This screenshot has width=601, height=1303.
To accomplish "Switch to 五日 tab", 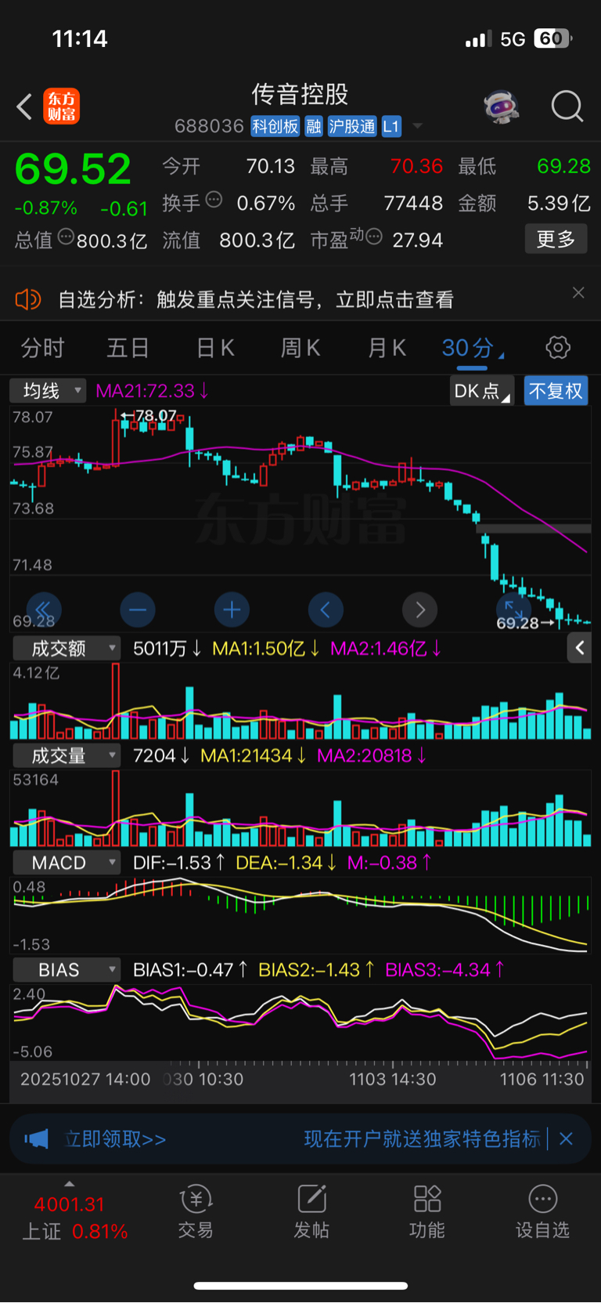I will tap(128, 348).
